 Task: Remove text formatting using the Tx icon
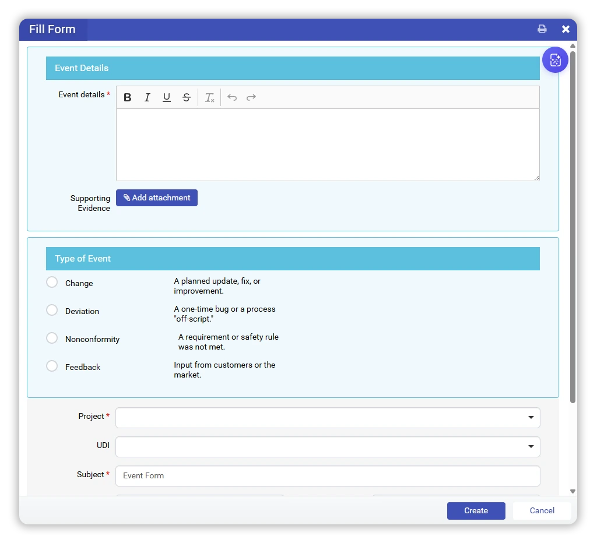point(209,97)
